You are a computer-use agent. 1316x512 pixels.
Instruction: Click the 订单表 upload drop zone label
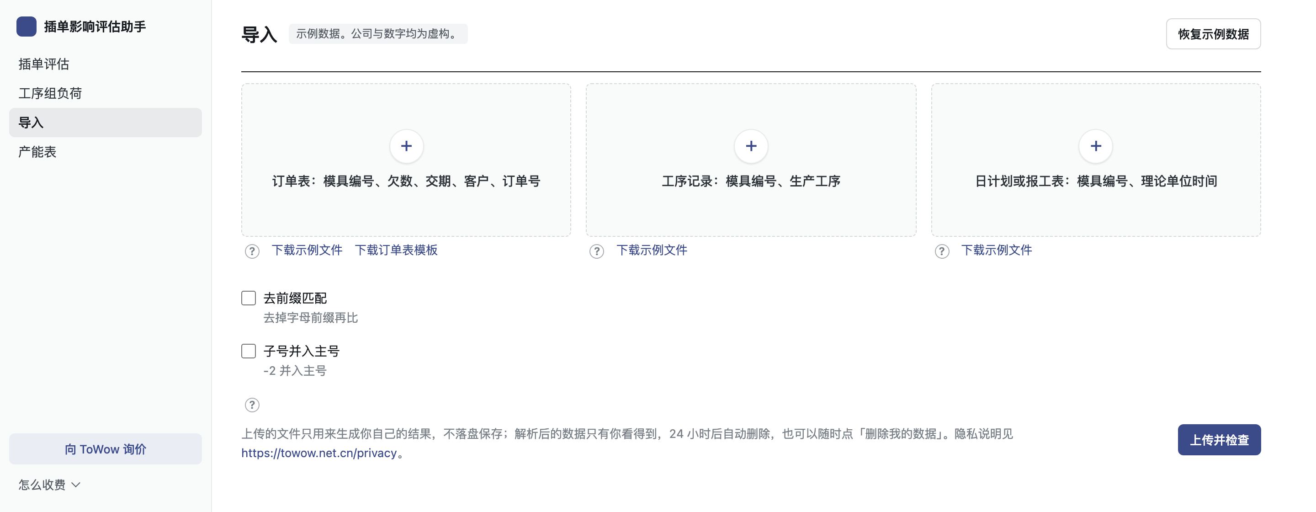(x=406, y=181)
